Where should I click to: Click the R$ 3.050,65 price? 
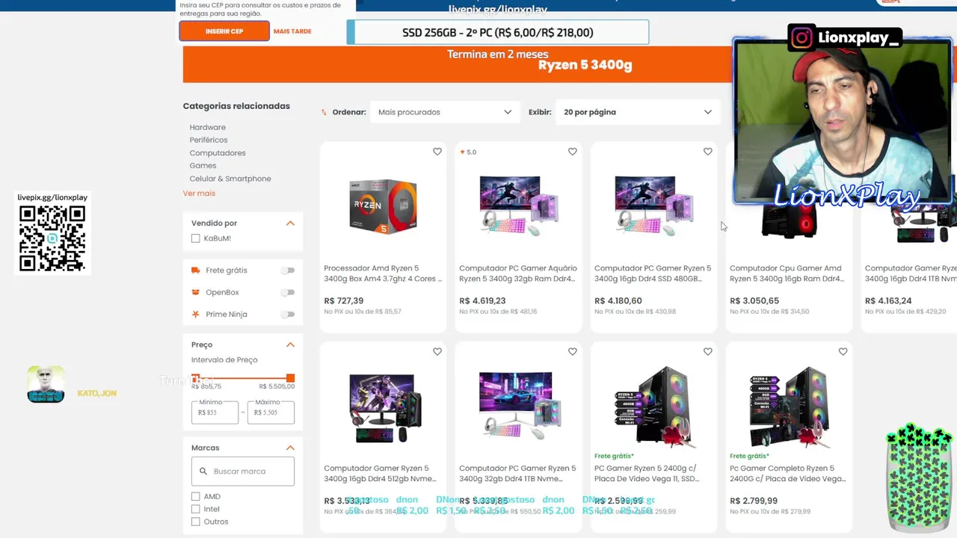tap(754, 301)
